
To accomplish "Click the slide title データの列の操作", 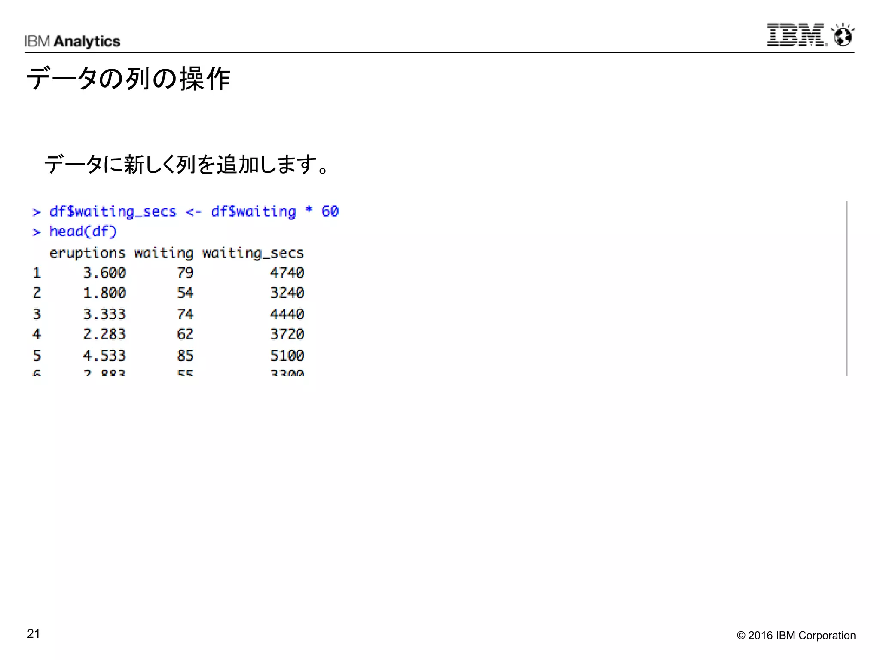I will [x=128, y=79].
